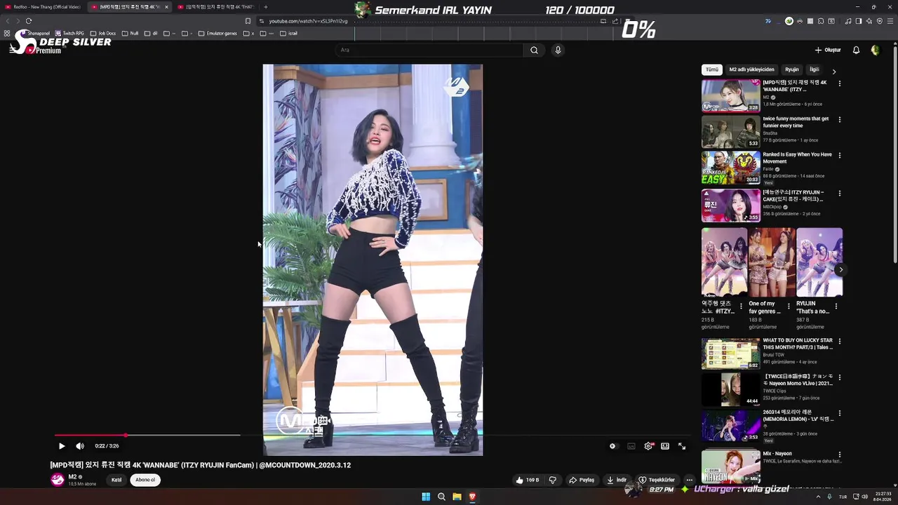898x505 pixels.
Task: Open the account avatar menu
Action: click(x=875, y=50)
